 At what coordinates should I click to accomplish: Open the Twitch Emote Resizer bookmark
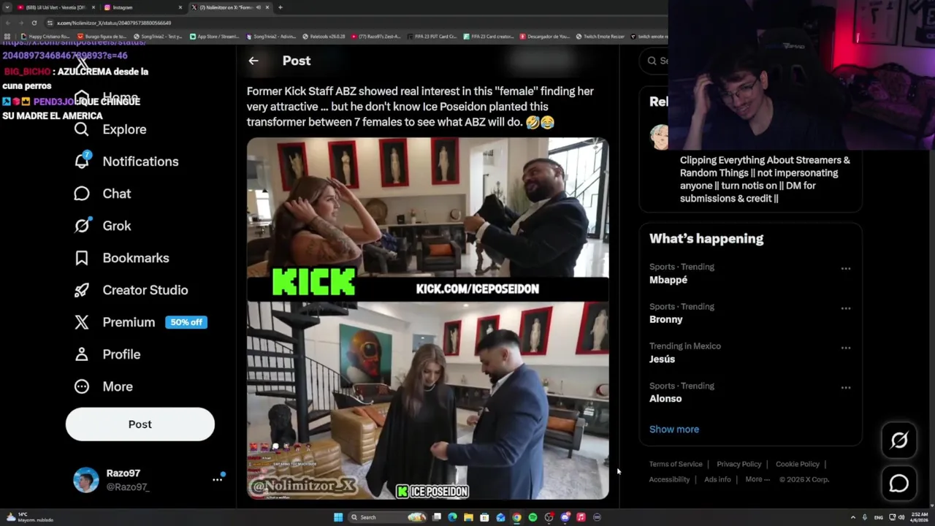[x=600, y=37]
